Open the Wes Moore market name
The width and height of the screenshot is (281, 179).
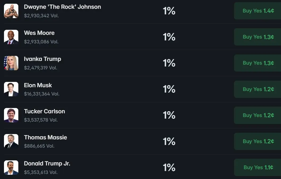coord(39,33)
